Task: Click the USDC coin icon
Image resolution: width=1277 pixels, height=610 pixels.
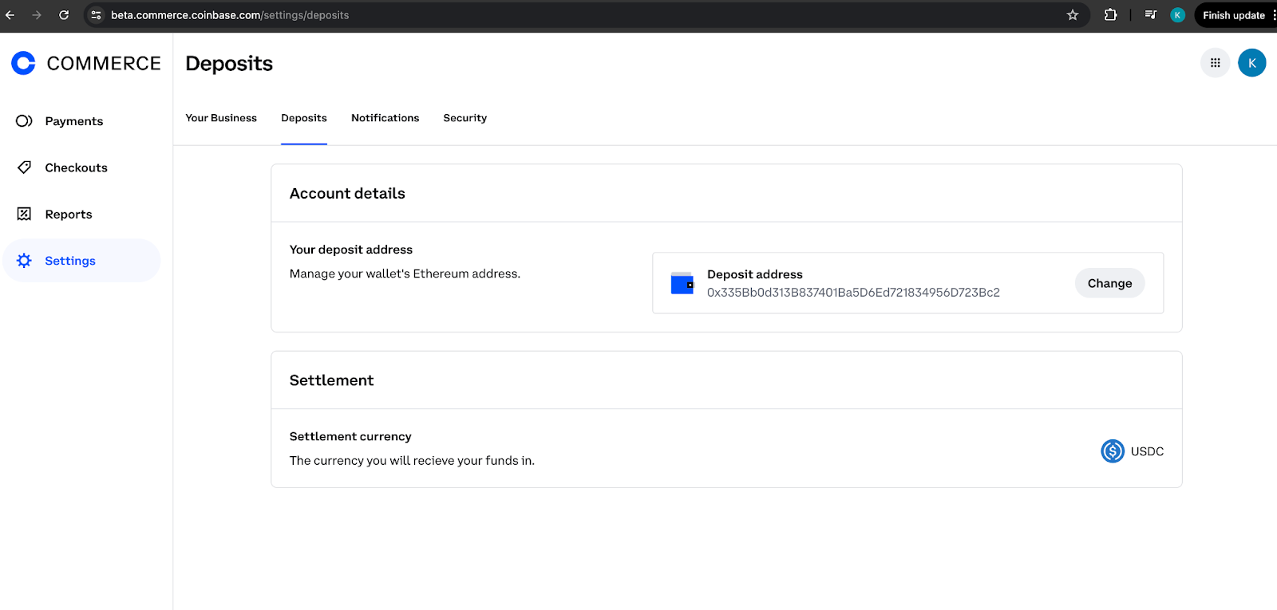Action: tap(1113, 451)
